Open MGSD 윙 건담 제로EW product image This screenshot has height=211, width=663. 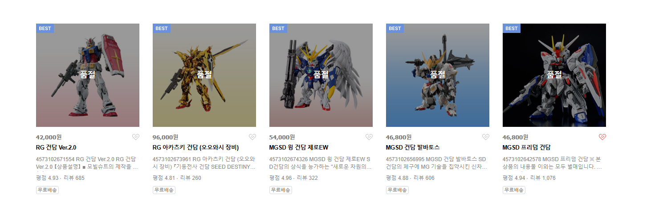point(321,75)
